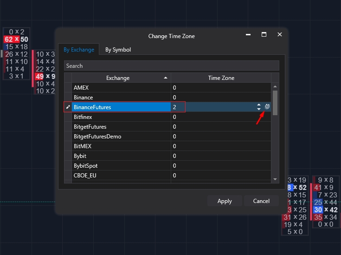Click the edit pencil icon beside BinanceFutures

tap(68, 107)
